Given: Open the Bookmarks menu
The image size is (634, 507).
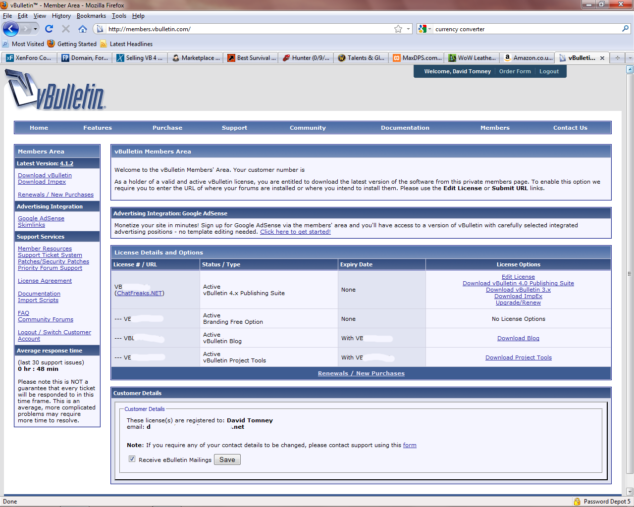Looking at the screenshot, I should 91,16.
